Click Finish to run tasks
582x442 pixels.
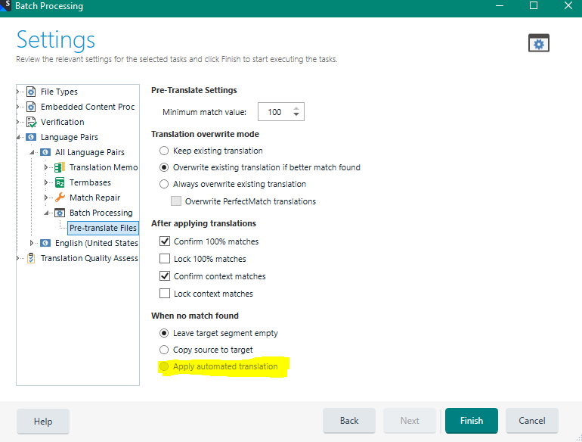tap(472, 421)
